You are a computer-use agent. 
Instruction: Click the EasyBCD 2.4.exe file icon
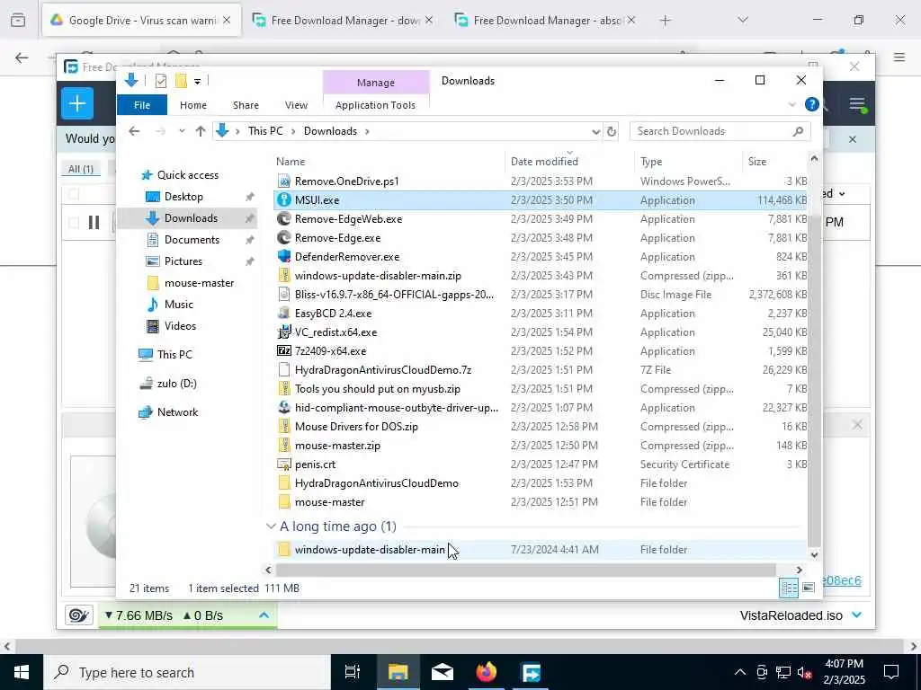pos(284,314)
